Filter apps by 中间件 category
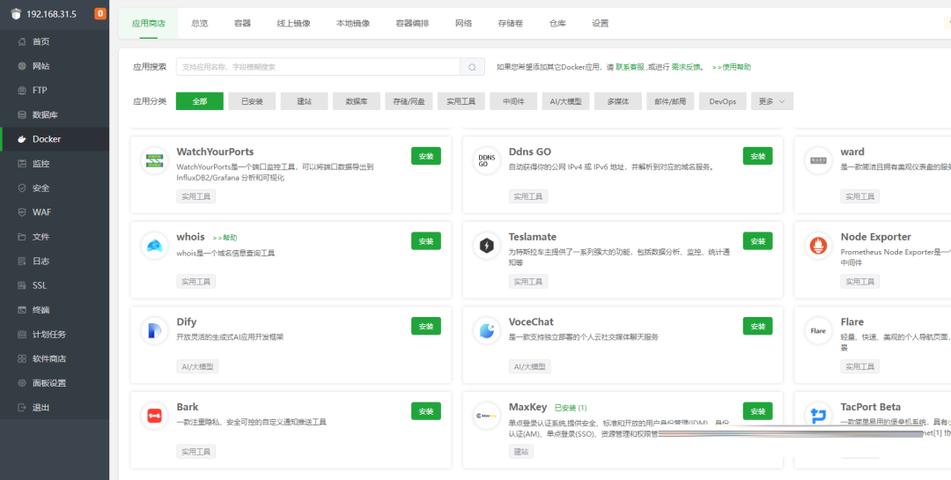951x480 pixels. (x=513, y=101)
